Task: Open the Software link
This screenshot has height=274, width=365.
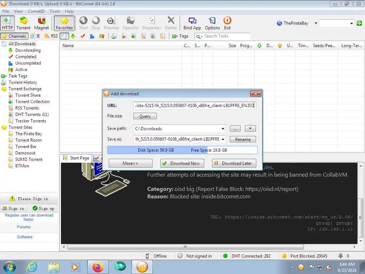Action: [25, 237]
